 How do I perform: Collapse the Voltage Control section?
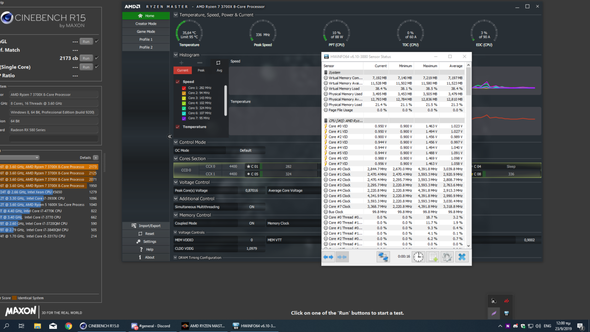tap(176, 182)
